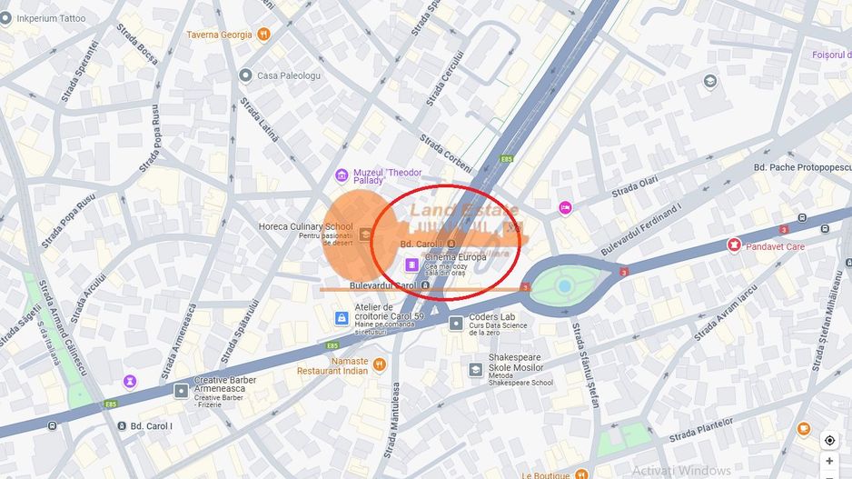Click the Cinema Europa purple marker
Viewport: 852px width, 479px height.
point(411,264)
